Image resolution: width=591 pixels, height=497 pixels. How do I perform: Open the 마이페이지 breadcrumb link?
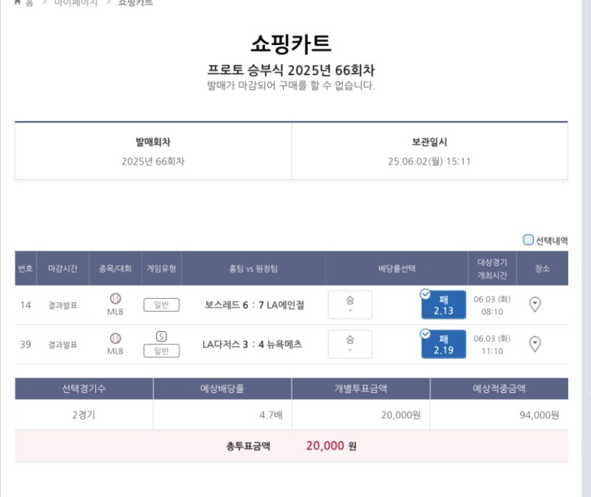(76, 3)
